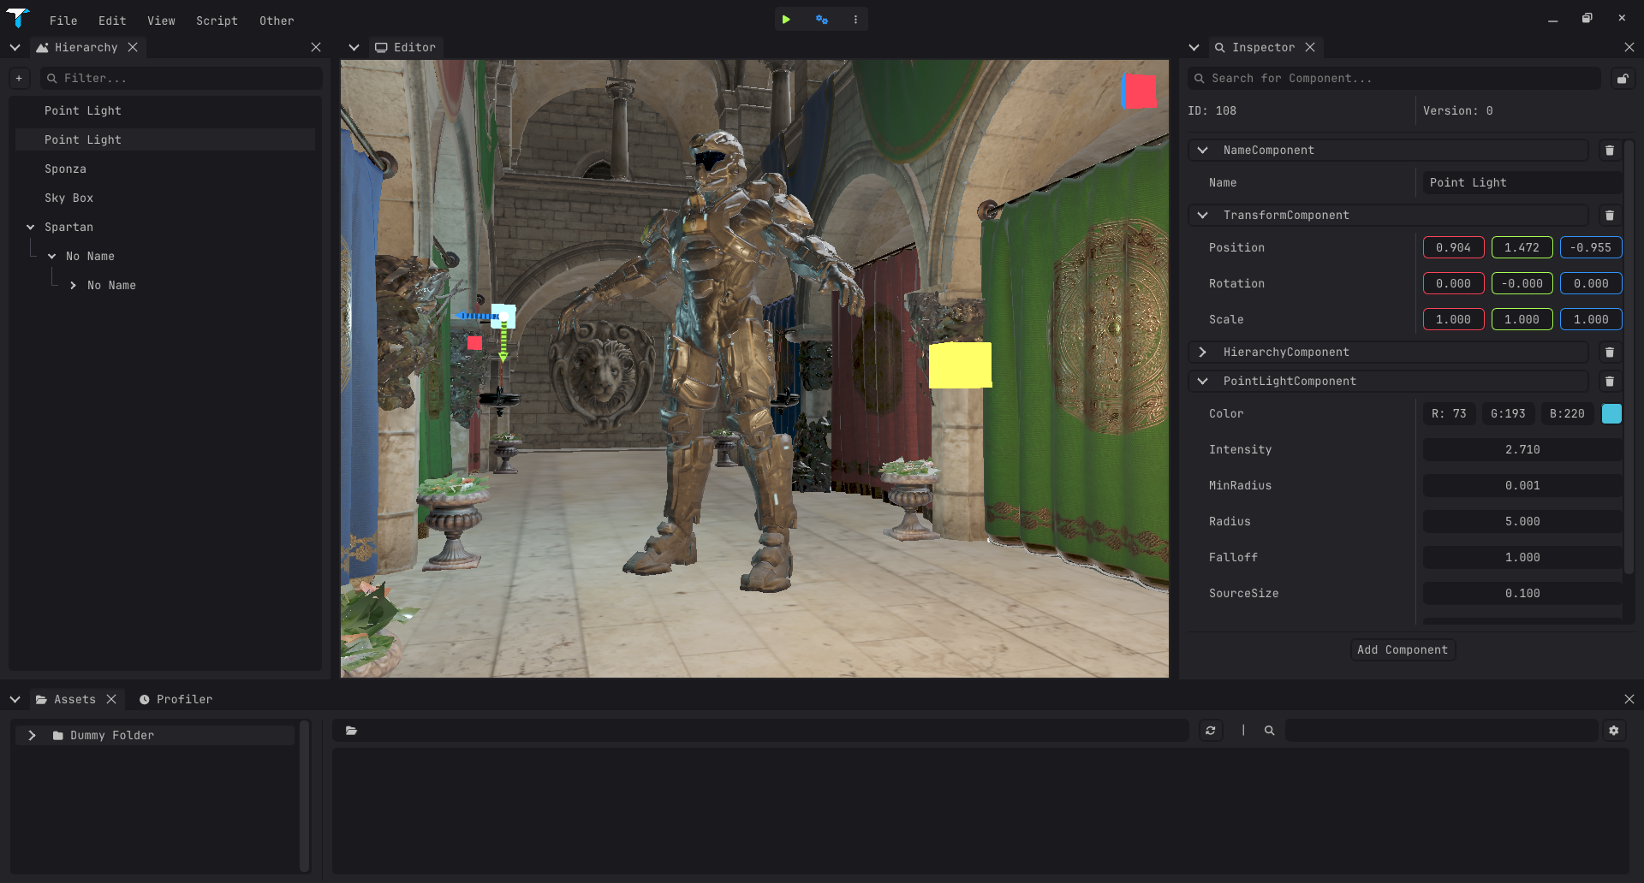Open the View menu
The height and width of the screenshot is (883, 1644).
tap(161, 21)
